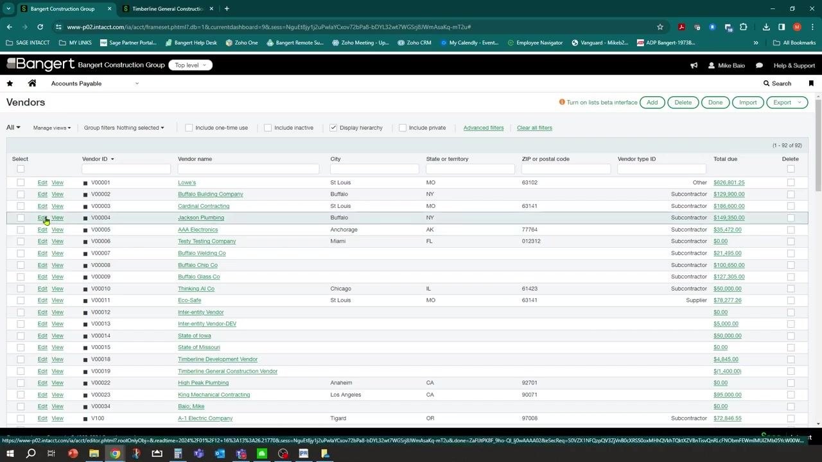Launch the Calculator from the taskbar
The image size is (822, 462).
tap(178, 454)
